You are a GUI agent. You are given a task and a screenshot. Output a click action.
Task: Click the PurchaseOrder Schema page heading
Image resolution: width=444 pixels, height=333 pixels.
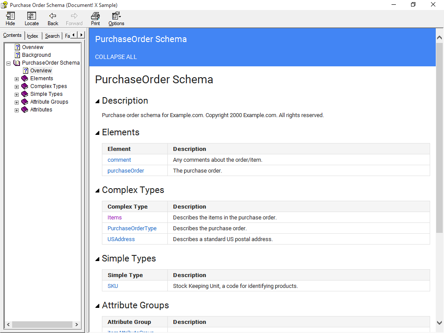pyautogui.click(x=154, y=80)
